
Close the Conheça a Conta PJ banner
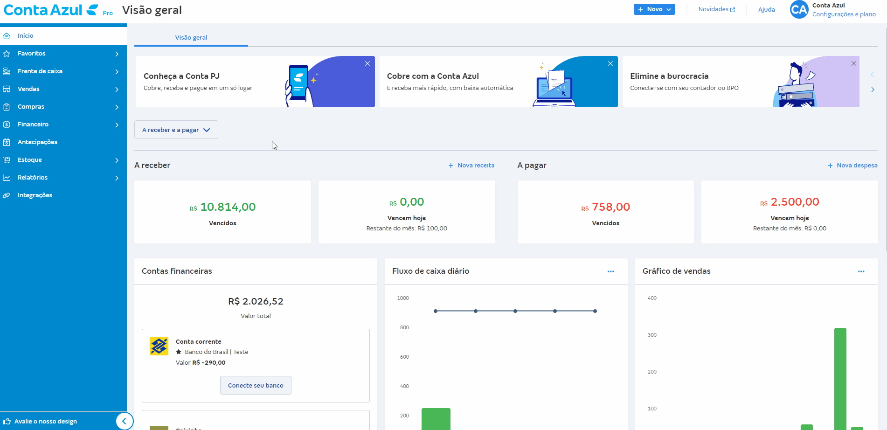pyautogui.click(x=367, y=63)
